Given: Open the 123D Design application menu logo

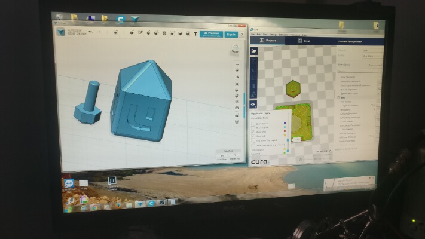Looking at the screenshot, I should [x=61, y=32].
